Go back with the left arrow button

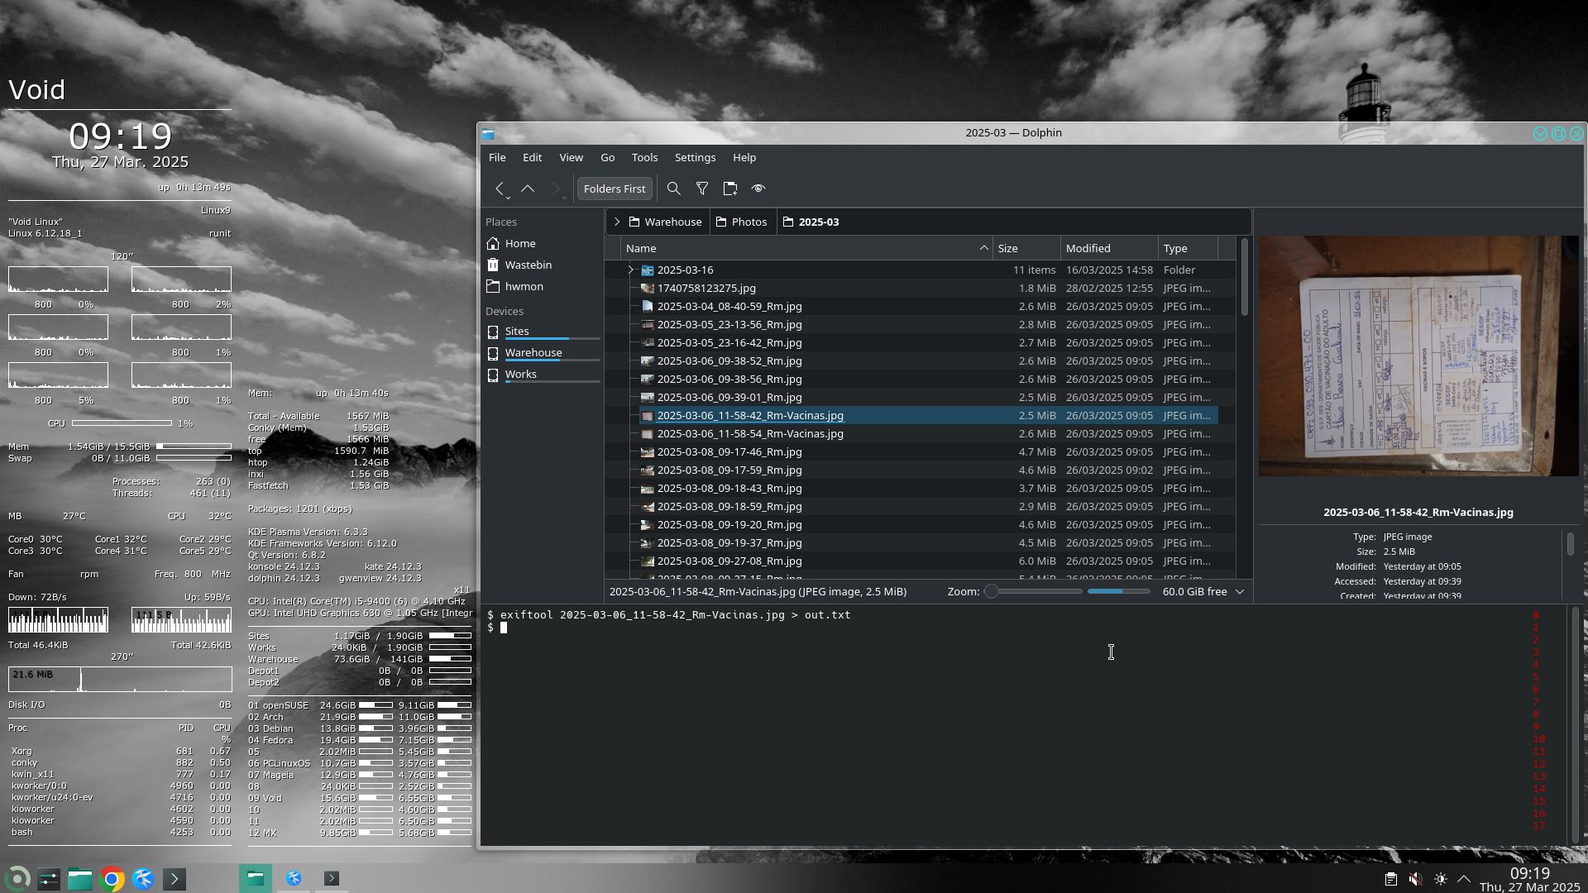coord(500,189)
